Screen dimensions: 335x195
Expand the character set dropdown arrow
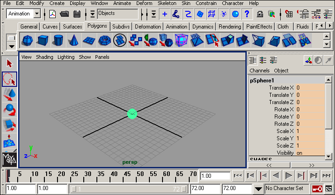click(x=258, y=188)
